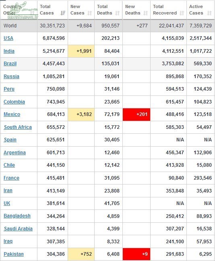
Task: Click the World total cases cell
Action: click(52, 26)
